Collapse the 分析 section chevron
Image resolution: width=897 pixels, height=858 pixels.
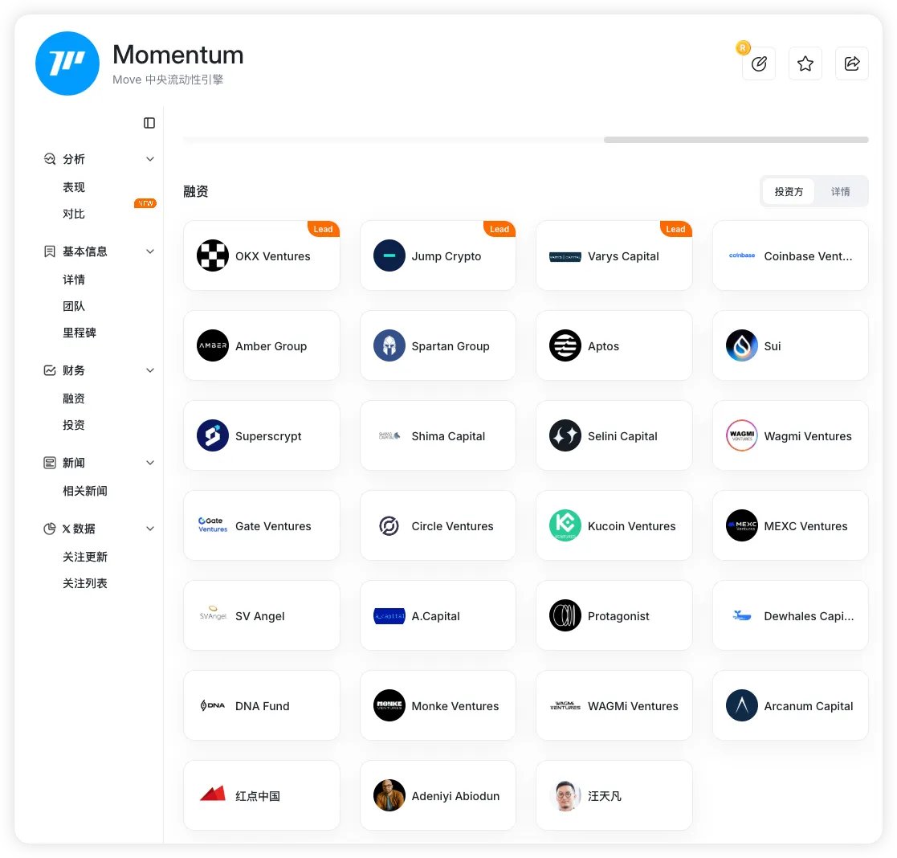pyautogui.click(x=150, y=159)
